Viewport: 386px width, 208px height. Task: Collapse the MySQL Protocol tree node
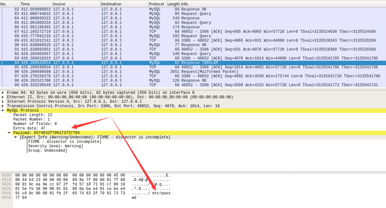click(3, 111)
